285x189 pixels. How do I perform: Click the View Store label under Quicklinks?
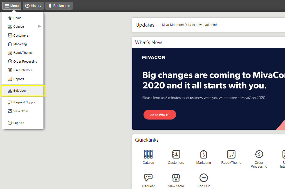click(x=176, y=186)
